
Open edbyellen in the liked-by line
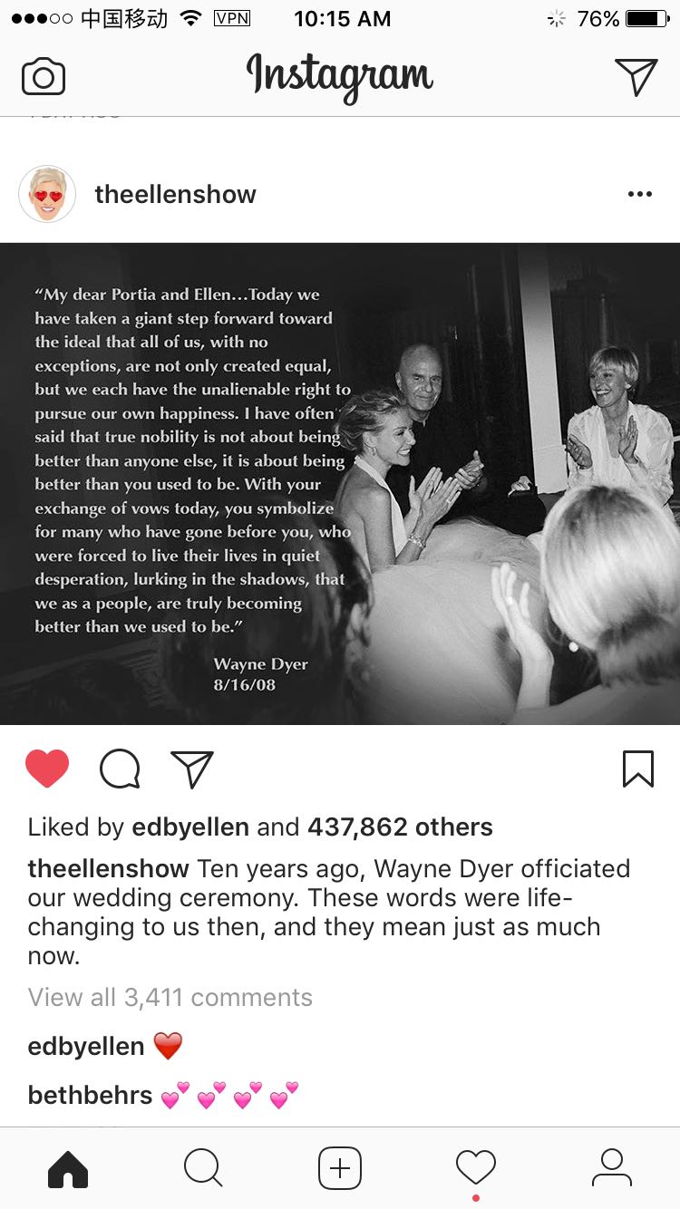(x=190, y=827)
